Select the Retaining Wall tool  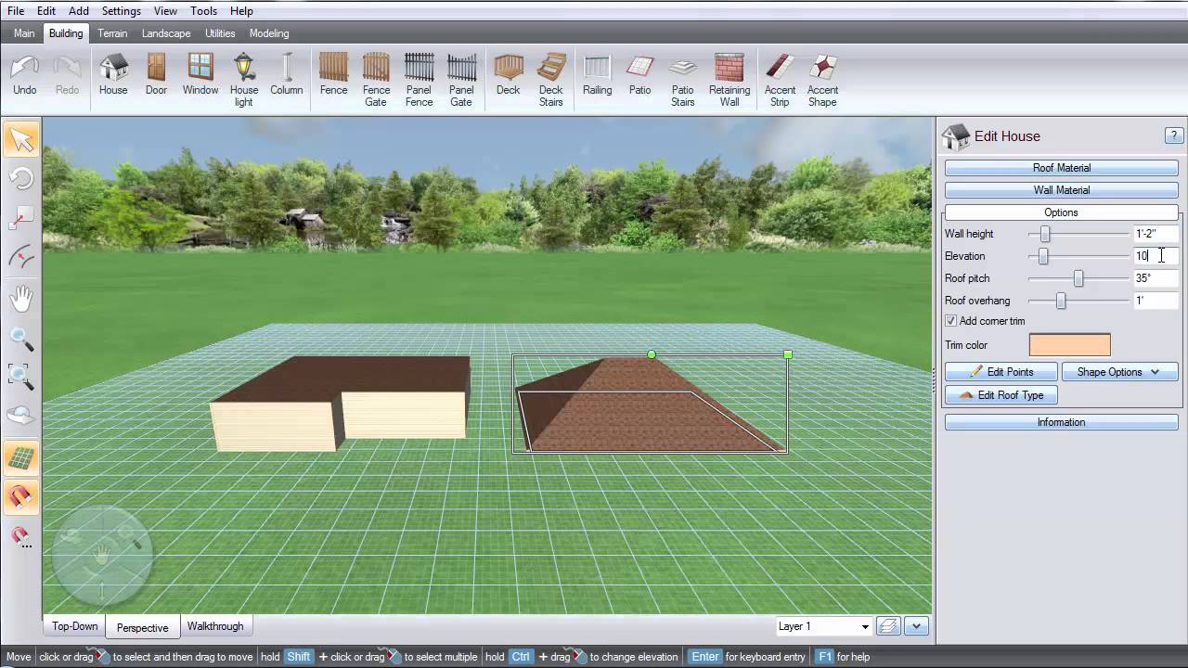point(730,80)
